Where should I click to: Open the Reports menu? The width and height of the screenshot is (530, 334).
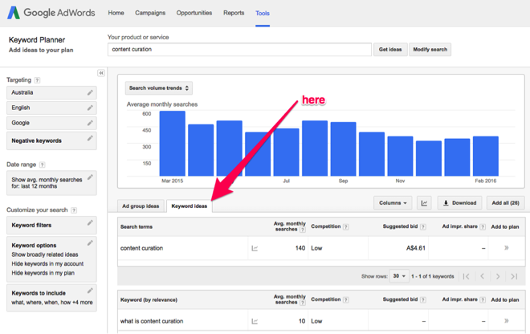234,13
